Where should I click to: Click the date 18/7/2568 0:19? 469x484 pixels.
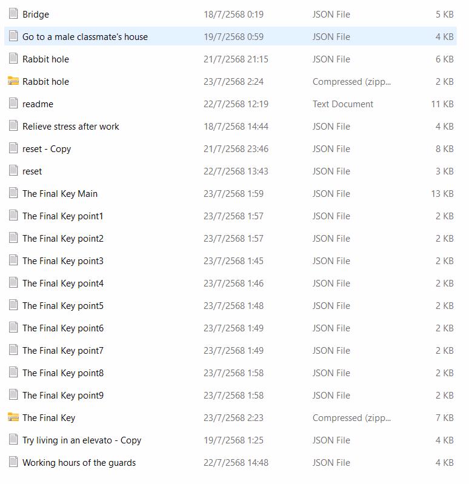point(234,15)
